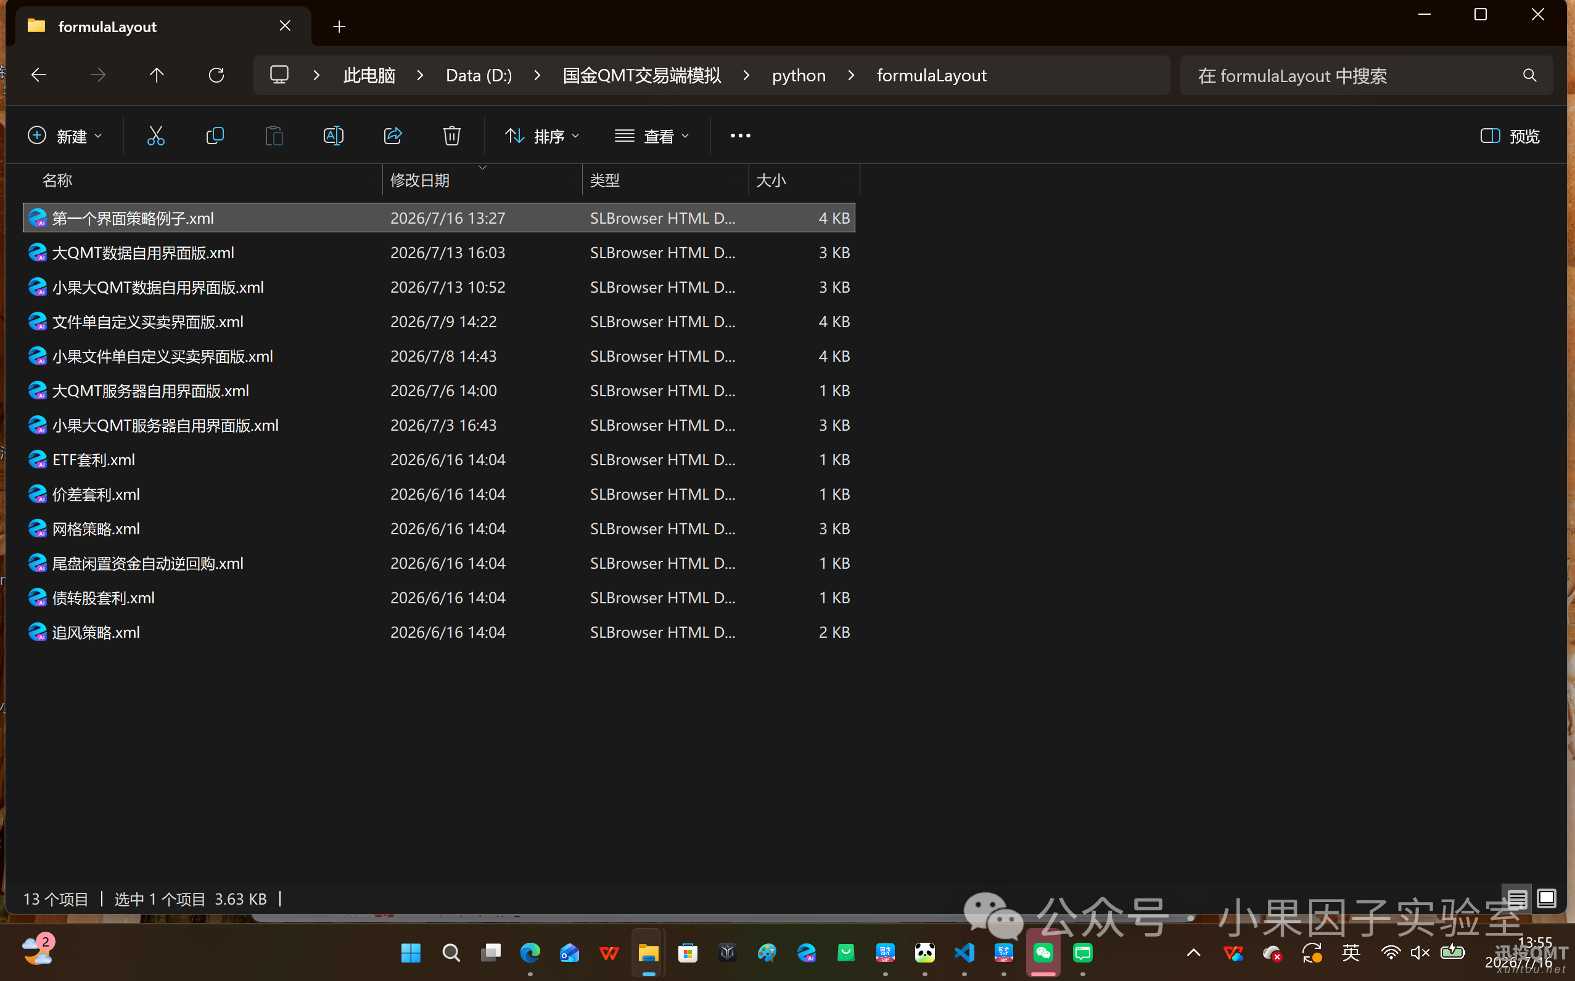Open the See more three-dots menu
1575x981 pixels.
pos(740,136)
